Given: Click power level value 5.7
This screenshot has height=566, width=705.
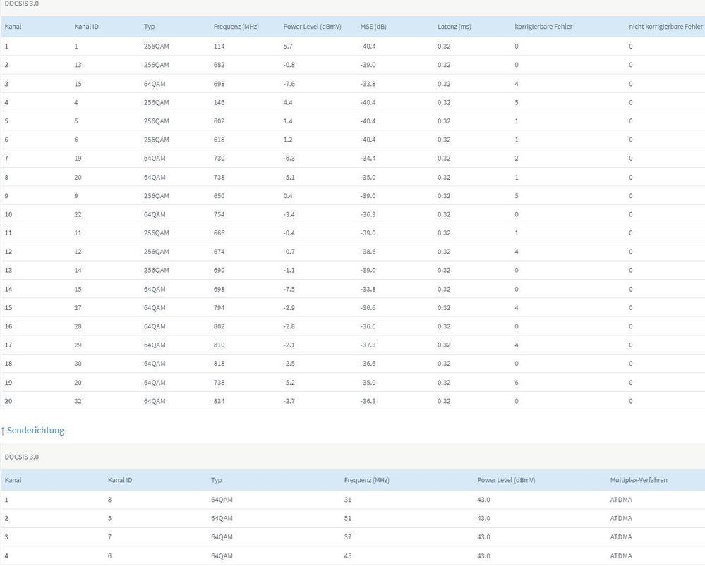Looking at the screenshot, I should [x=288, y=47].
